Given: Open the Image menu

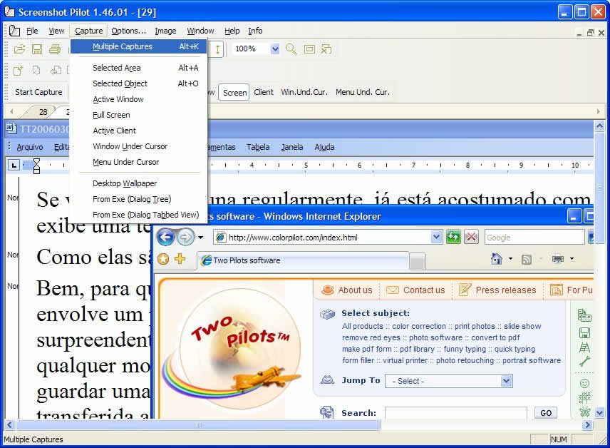Looking at the screenshot, I should pyautogui.click(x=165, y=31).
